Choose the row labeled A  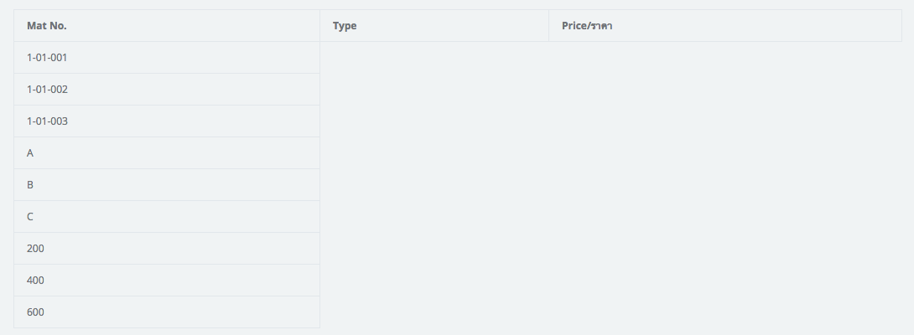point(167,153)
